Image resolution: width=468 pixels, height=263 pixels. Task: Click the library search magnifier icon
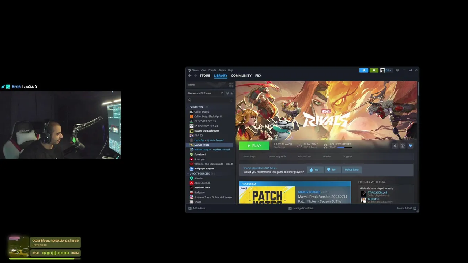click(189, 100)
